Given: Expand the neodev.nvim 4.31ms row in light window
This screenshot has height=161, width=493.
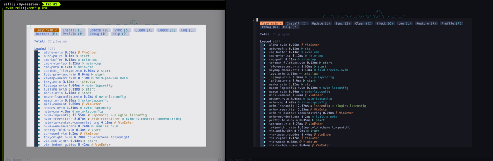Looking at the screenshot, I should 77,107.
